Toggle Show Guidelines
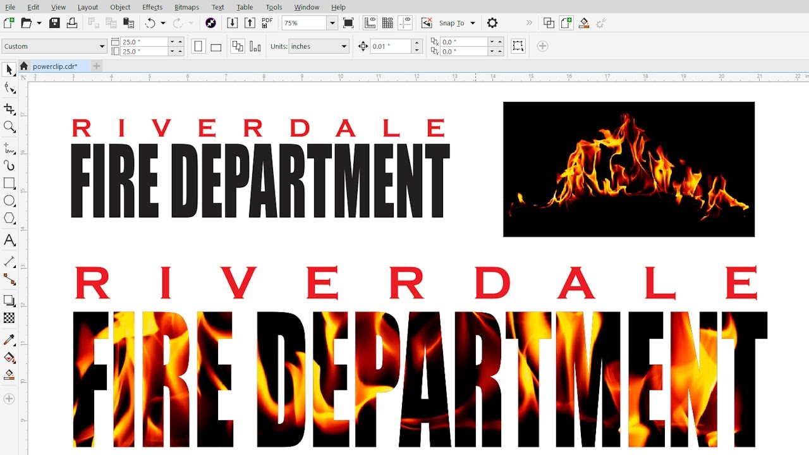The width and height of the screenshot is (809, 455). [x=405, y=23]
